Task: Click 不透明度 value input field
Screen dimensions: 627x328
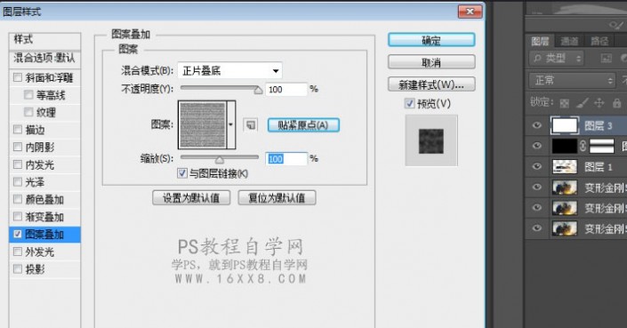Action: 286,89
